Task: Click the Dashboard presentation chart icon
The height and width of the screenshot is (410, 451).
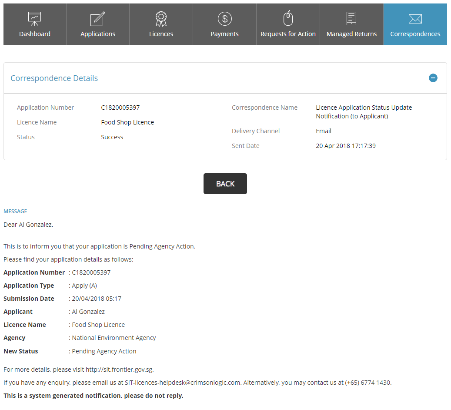Action: 35,19
